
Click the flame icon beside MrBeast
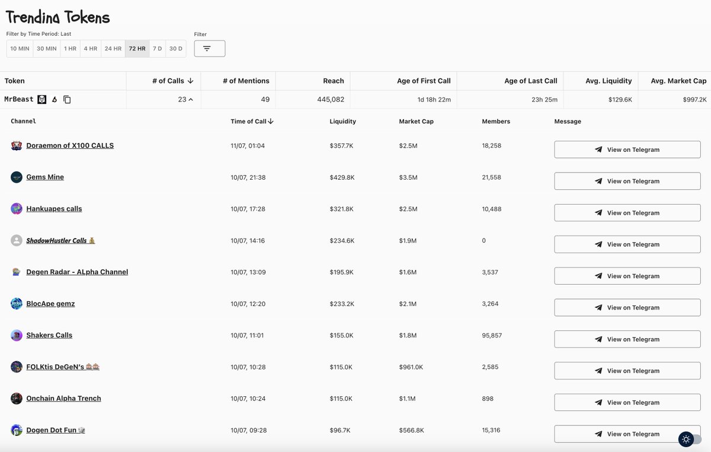click(x=55, y=100)
